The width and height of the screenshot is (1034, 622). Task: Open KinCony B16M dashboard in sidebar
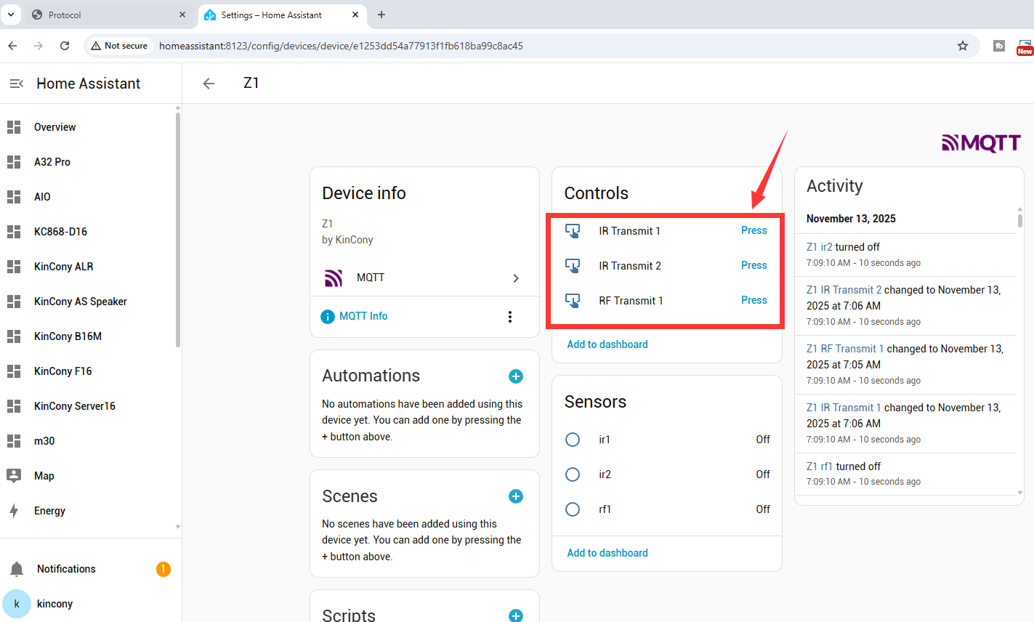[x=68, y=336]
